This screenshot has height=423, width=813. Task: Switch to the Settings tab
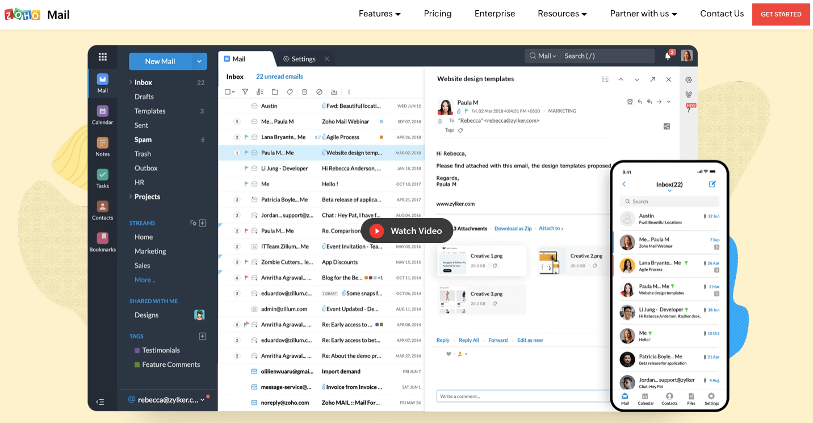[x=304, y=58]
